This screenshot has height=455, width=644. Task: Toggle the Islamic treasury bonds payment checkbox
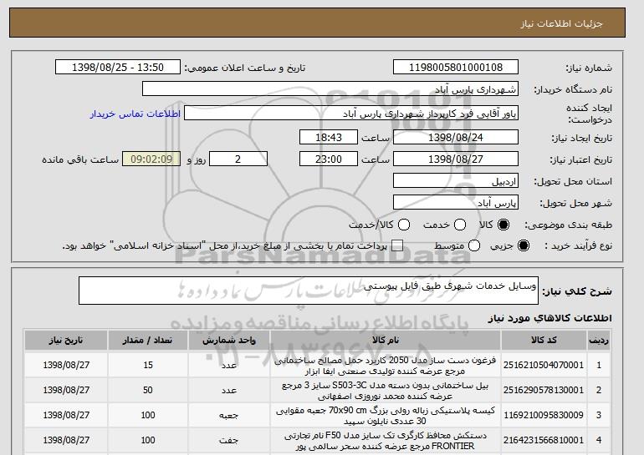pyautogui.click(x=397, y=245)
